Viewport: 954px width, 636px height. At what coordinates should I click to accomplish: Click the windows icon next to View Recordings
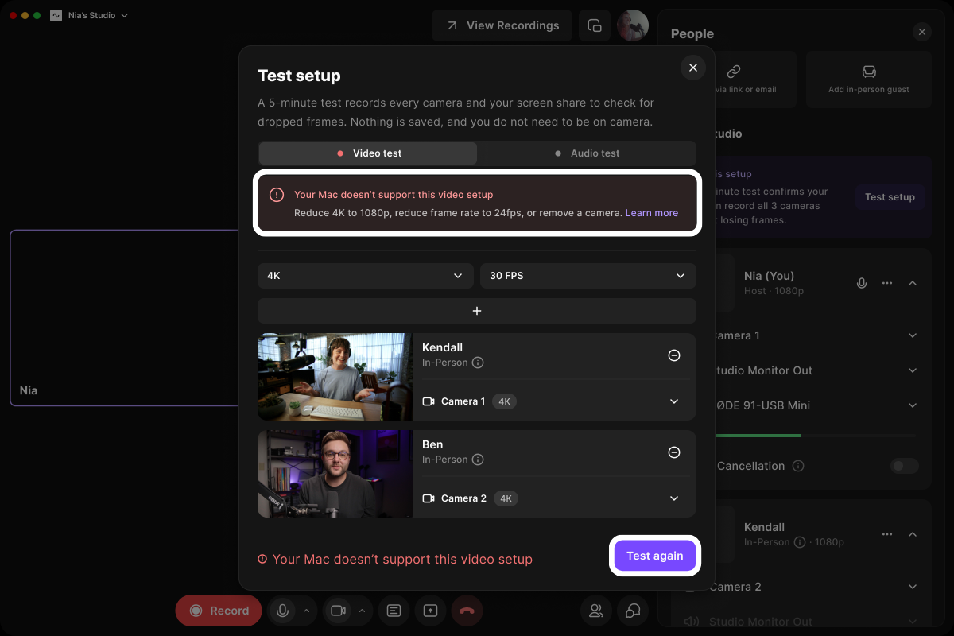(x=595, y=25)
